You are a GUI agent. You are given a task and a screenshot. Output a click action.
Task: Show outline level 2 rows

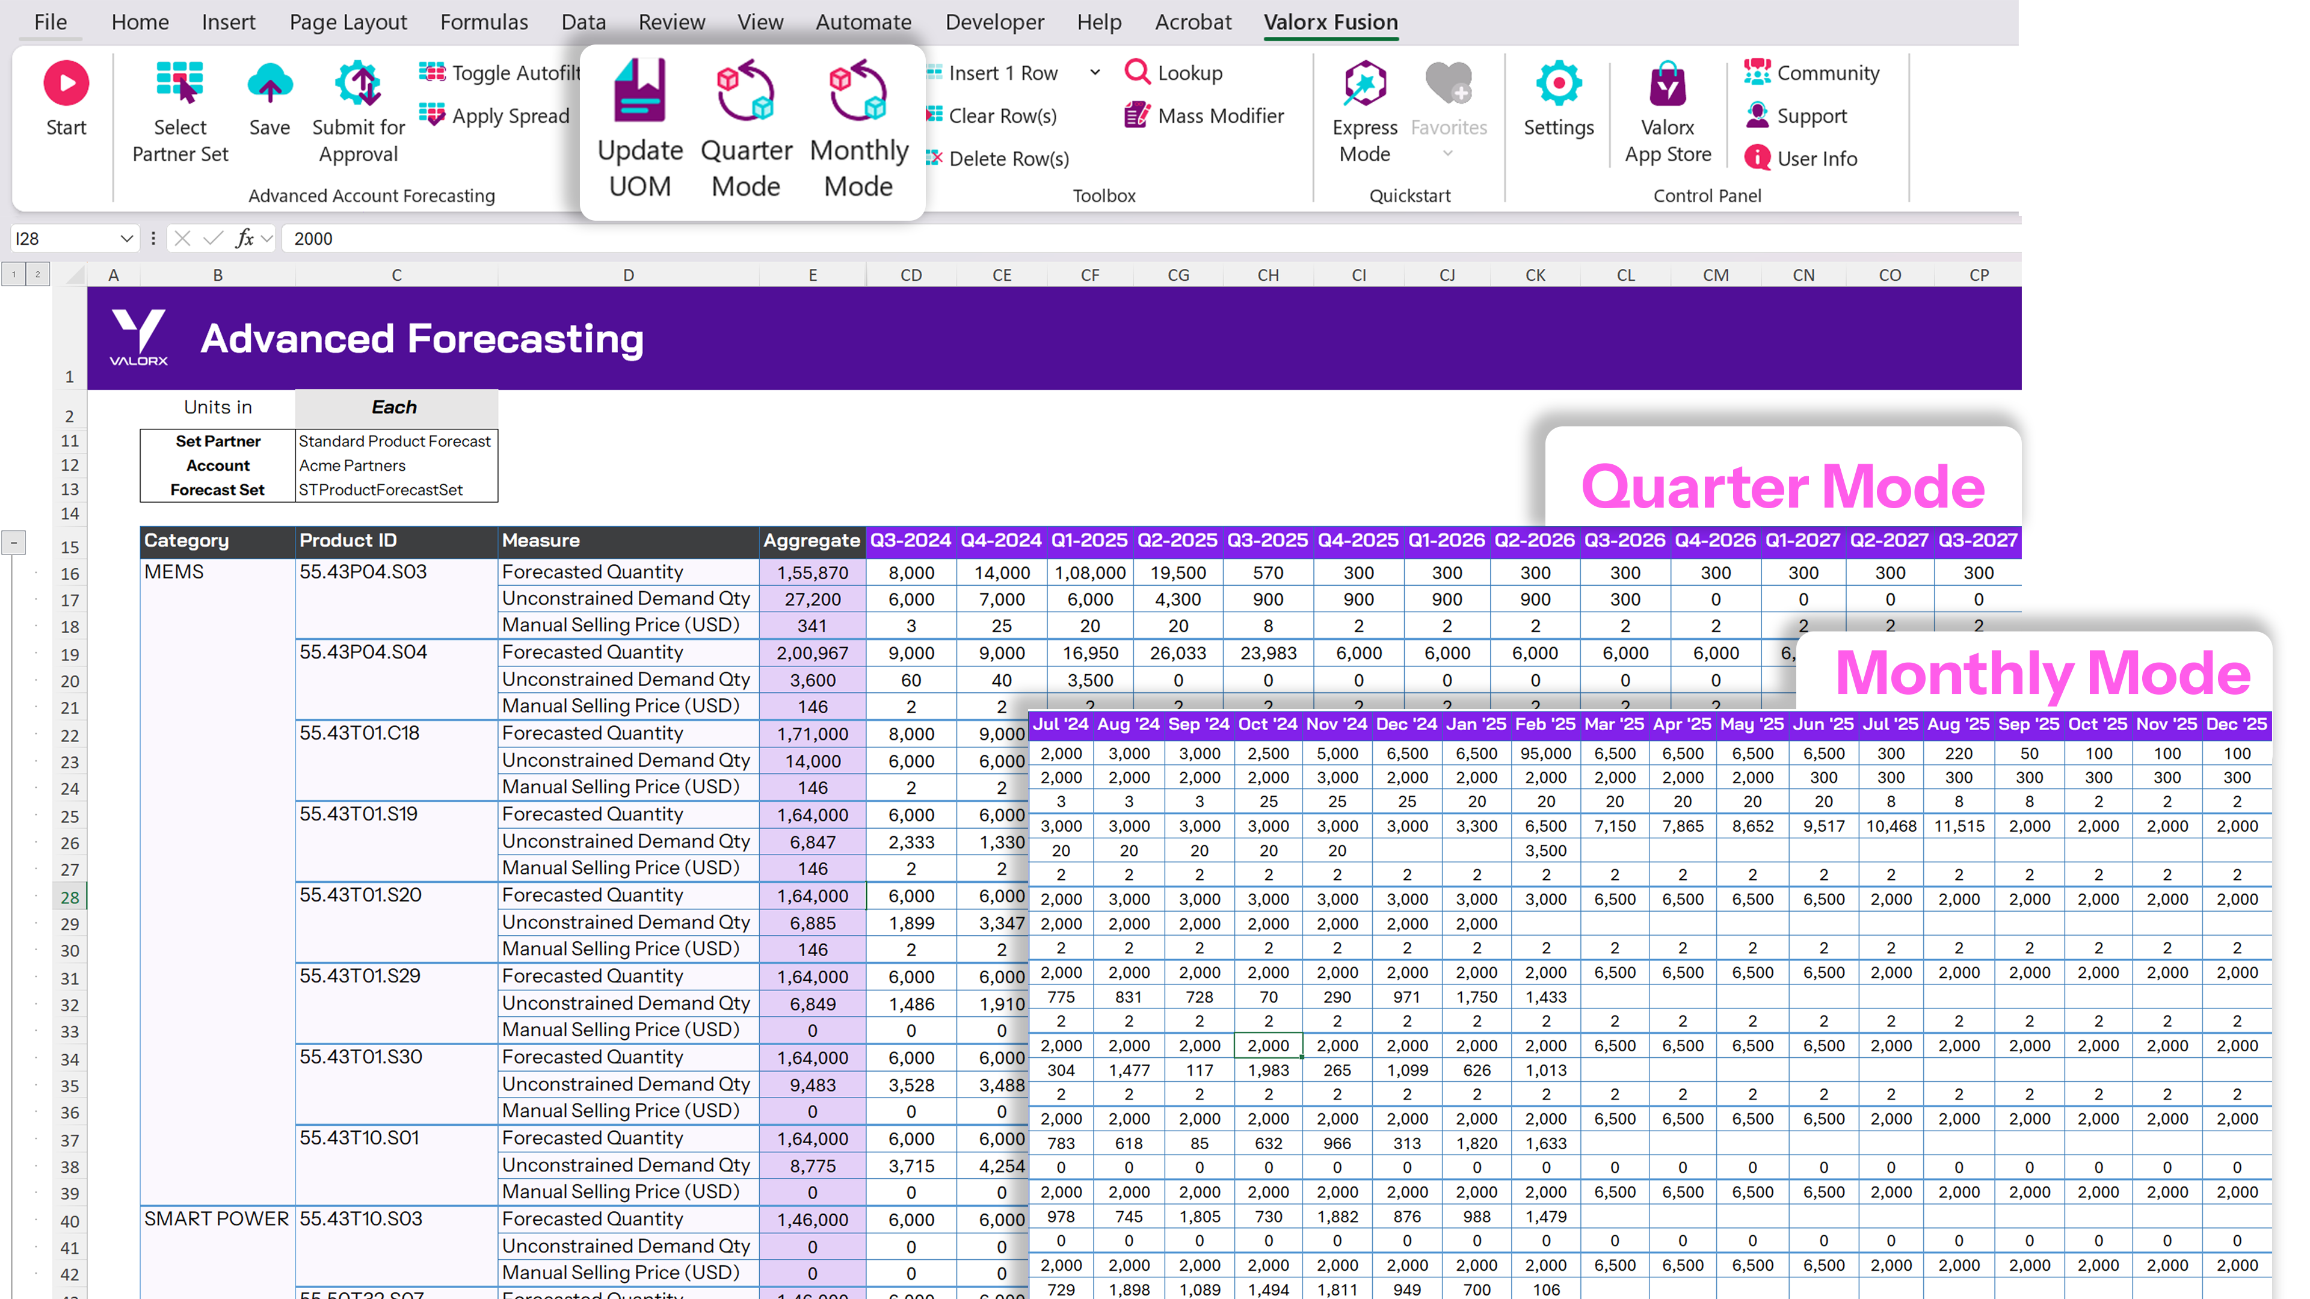coord(38,274)
